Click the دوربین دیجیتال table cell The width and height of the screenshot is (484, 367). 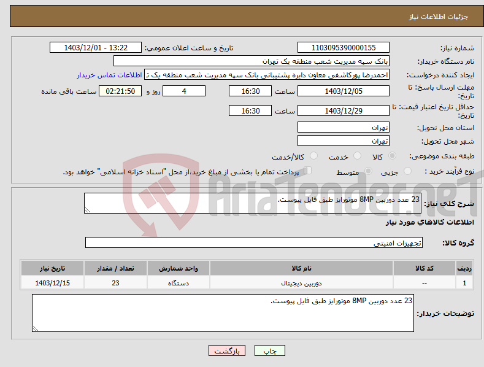coord(301,283)
